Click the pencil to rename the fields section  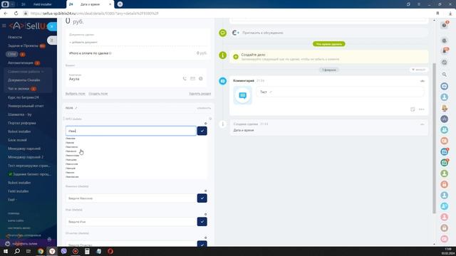click(x=76, y=108)
